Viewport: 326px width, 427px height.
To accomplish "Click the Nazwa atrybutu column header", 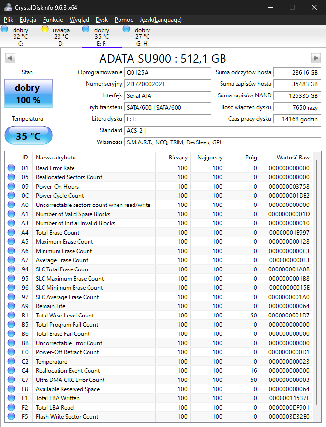I will 94,158.
